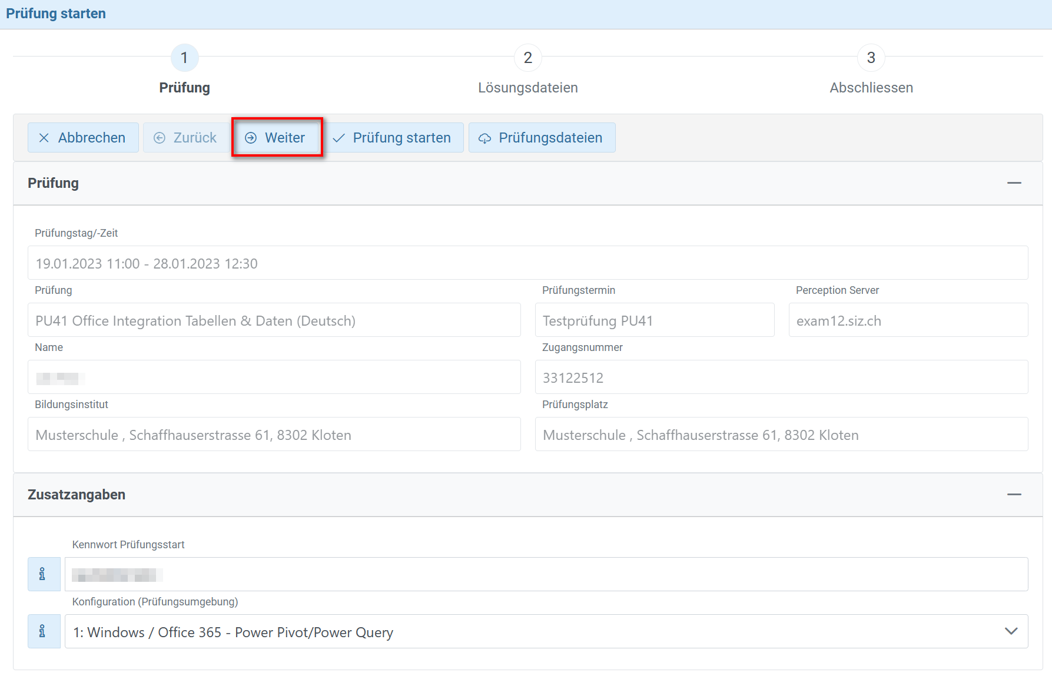The height and width of the screenshot is (679, 1052).
Task: Click the Prüfungstag/-Zeit field
Action: click(x=528, y=263)
